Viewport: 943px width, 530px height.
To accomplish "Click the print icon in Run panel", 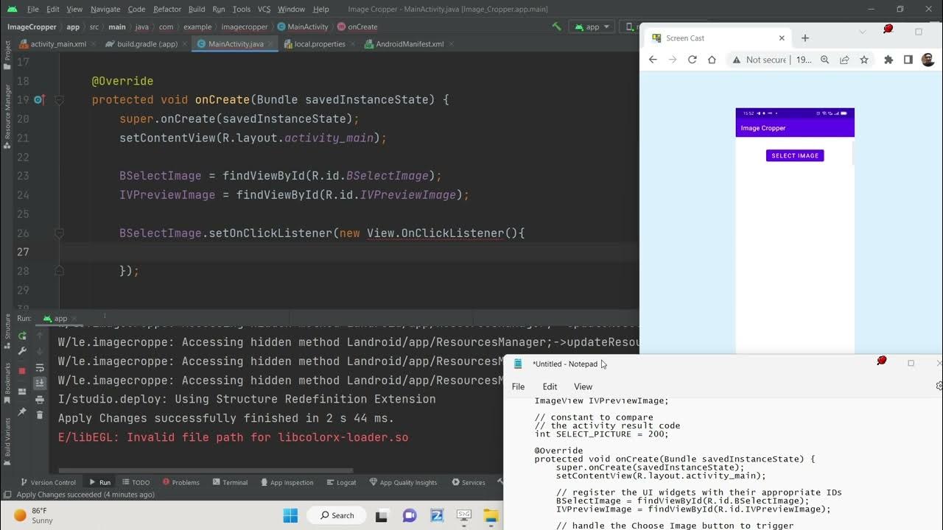I will click(40, 399).
